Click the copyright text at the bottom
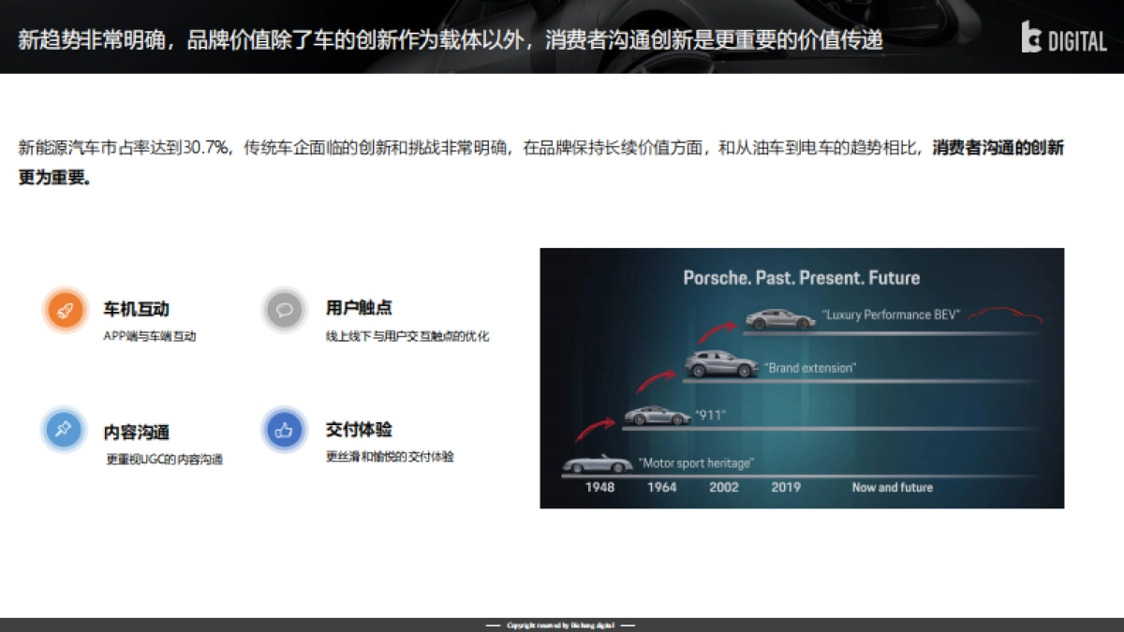This screenshot has height=632, width=1124. (x=560, y=624)
